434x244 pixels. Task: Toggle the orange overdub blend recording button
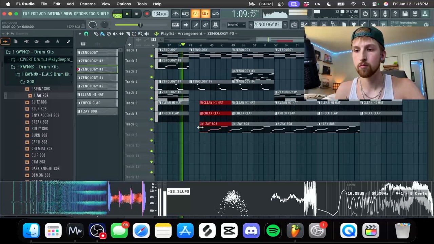point(205,14)
